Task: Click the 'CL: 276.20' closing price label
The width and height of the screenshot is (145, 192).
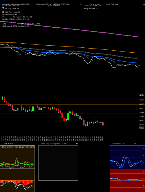Action: pyautogui.click(x=54, y=5)
